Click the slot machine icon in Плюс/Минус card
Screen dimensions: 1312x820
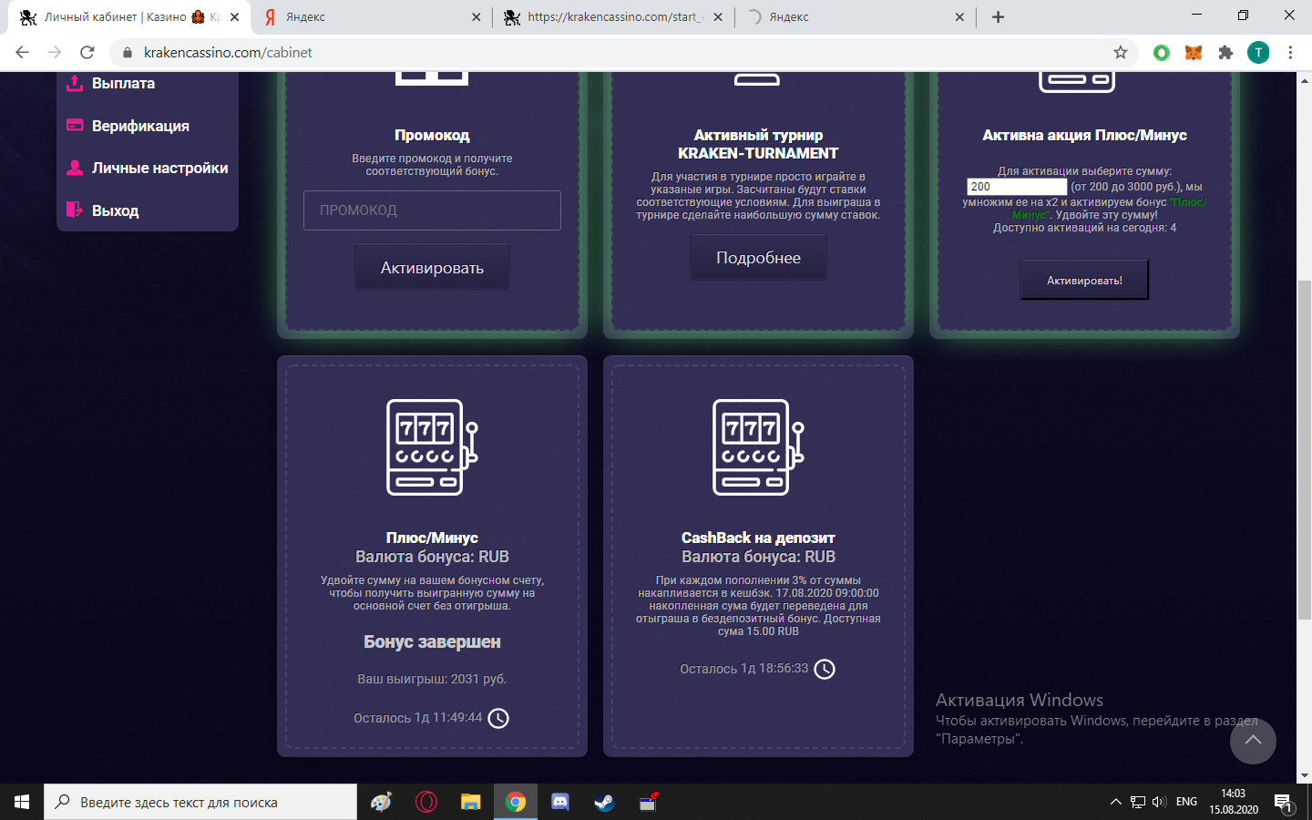point(432,447)
